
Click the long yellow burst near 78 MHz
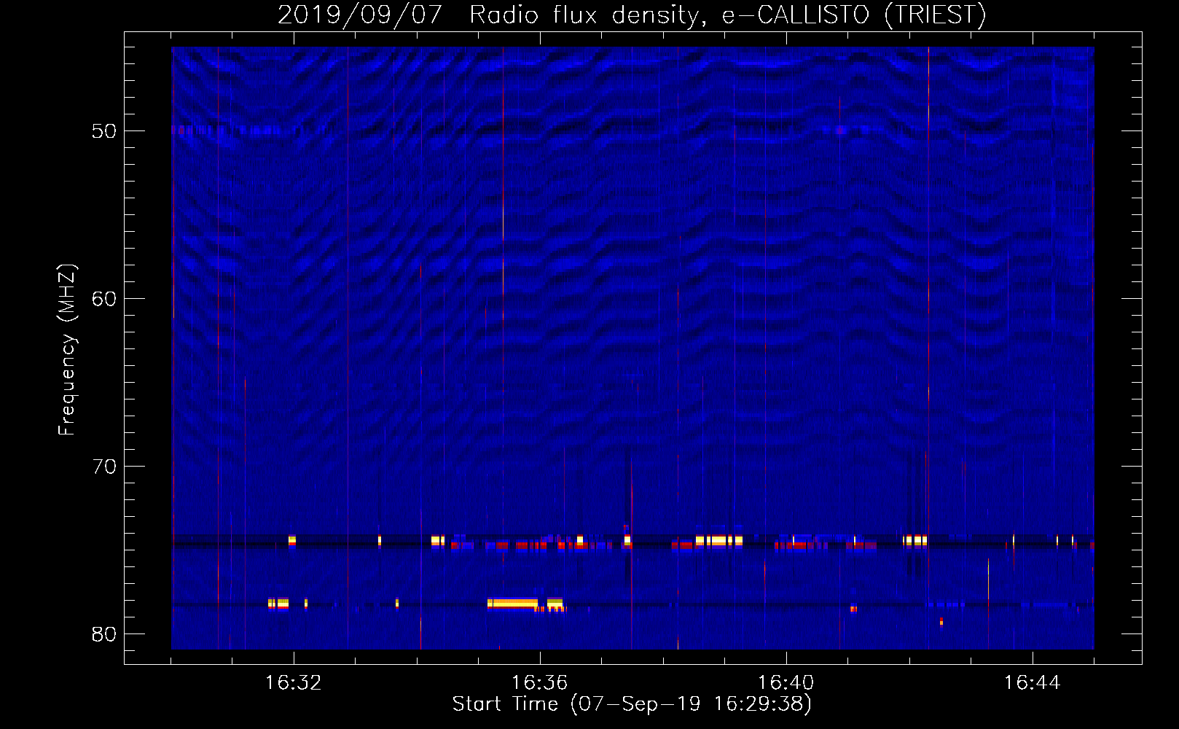coord(512,604)
